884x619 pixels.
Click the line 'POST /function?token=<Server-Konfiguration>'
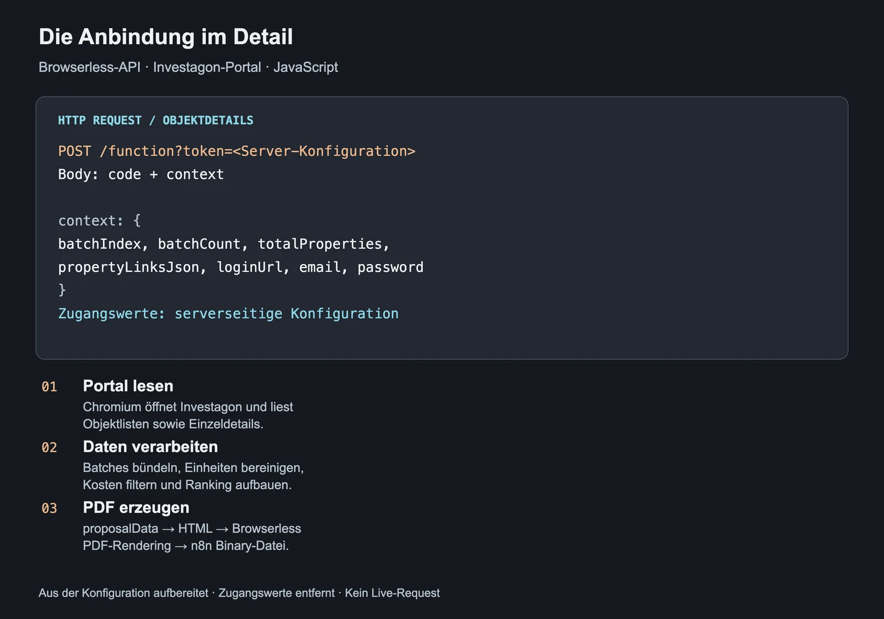[x=236, y=151]
